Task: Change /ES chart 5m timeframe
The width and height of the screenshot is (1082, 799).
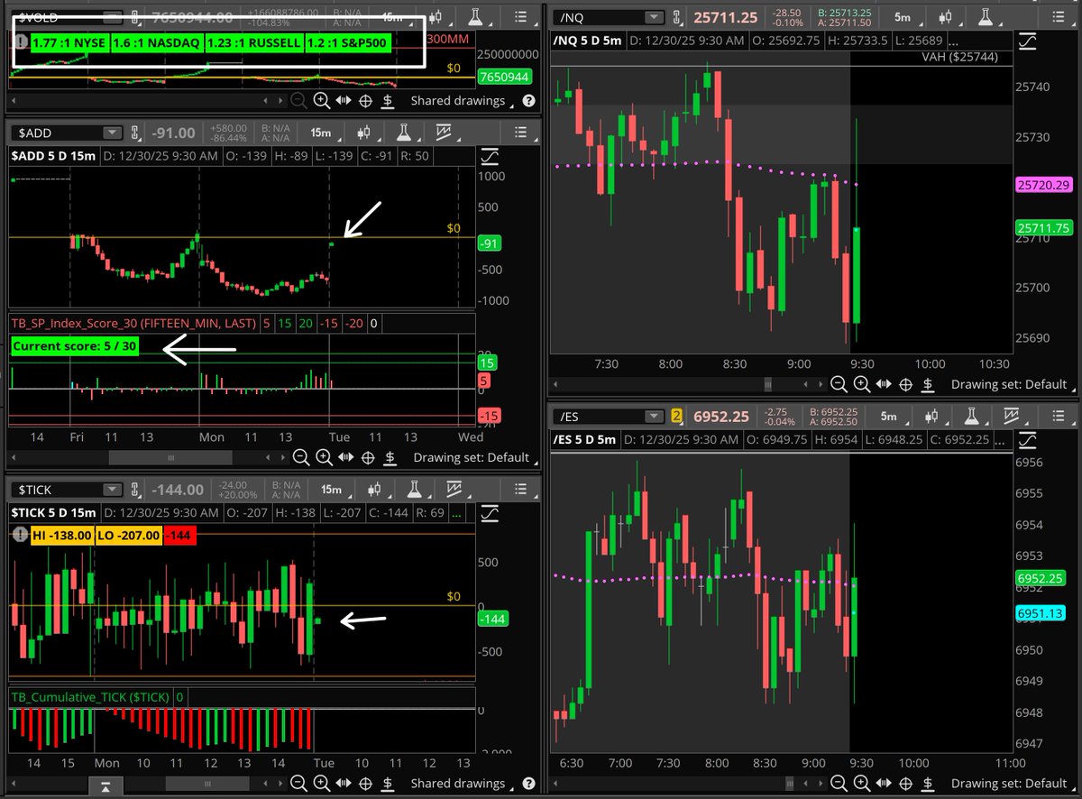Action: 888,417
